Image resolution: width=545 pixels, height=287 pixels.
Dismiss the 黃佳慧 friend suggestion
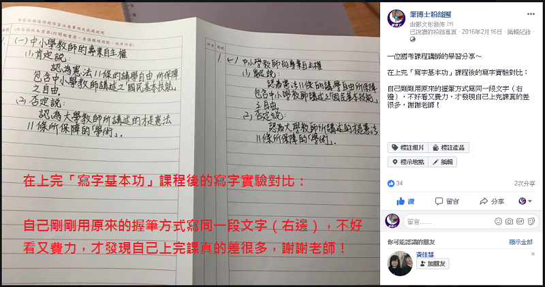[x=533, y=254]
